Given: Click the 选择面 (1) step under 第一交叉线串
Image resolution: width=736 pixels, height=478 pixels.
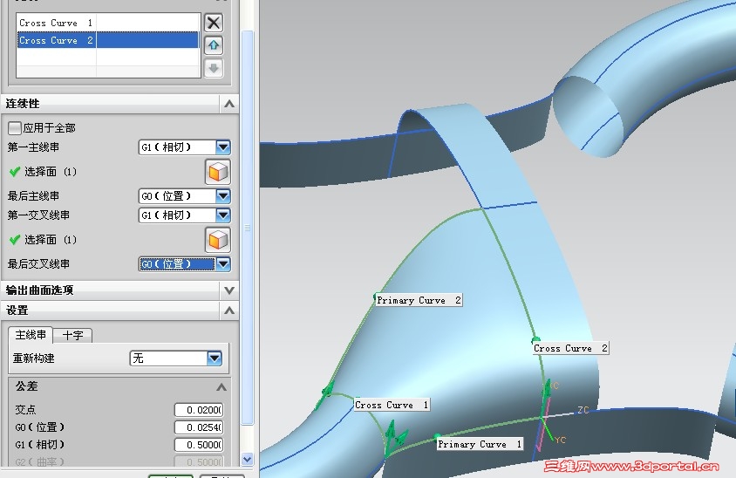Looking at the screenshot, I should (x=43, y=240).
